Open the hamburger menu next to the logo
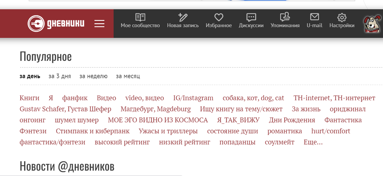 click(100, 24)
